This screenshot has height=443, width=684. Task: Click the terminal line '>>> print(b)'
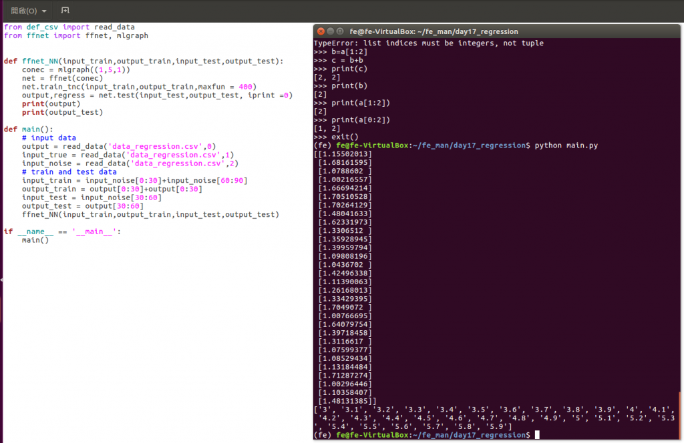pyautogui.click(x=341, y=86)
